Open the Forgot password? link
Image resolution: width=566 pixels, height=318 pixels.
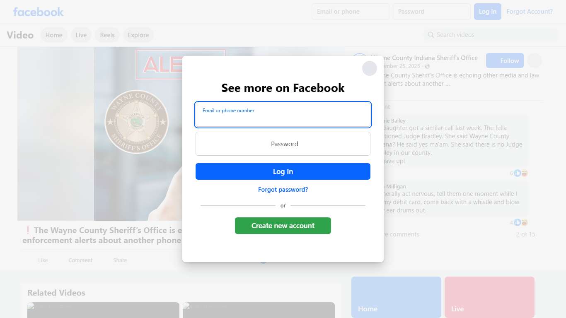[283, 190]
